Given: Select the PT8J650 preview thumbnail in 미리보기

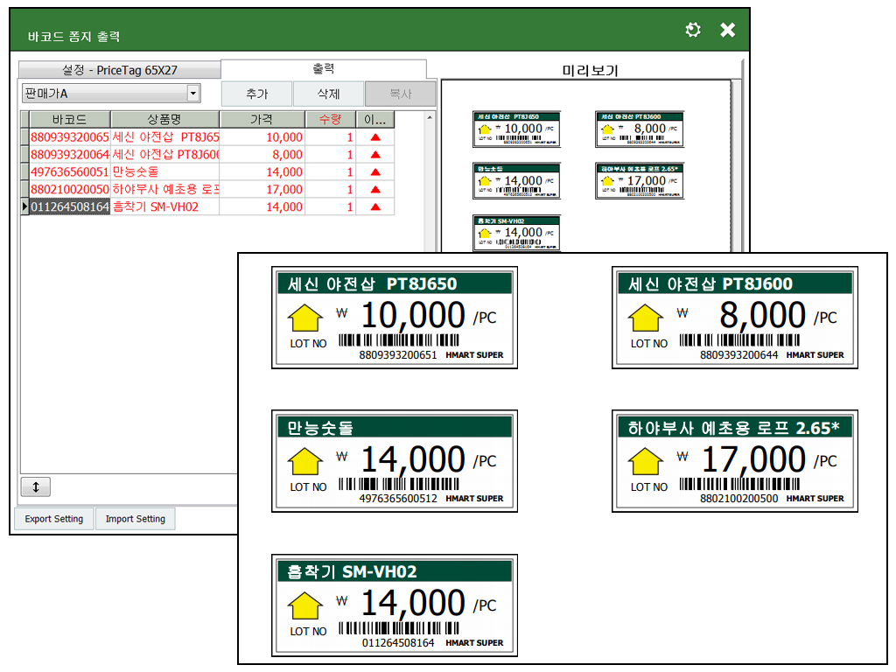Looking at the screenshot, I should coord(516,129).
